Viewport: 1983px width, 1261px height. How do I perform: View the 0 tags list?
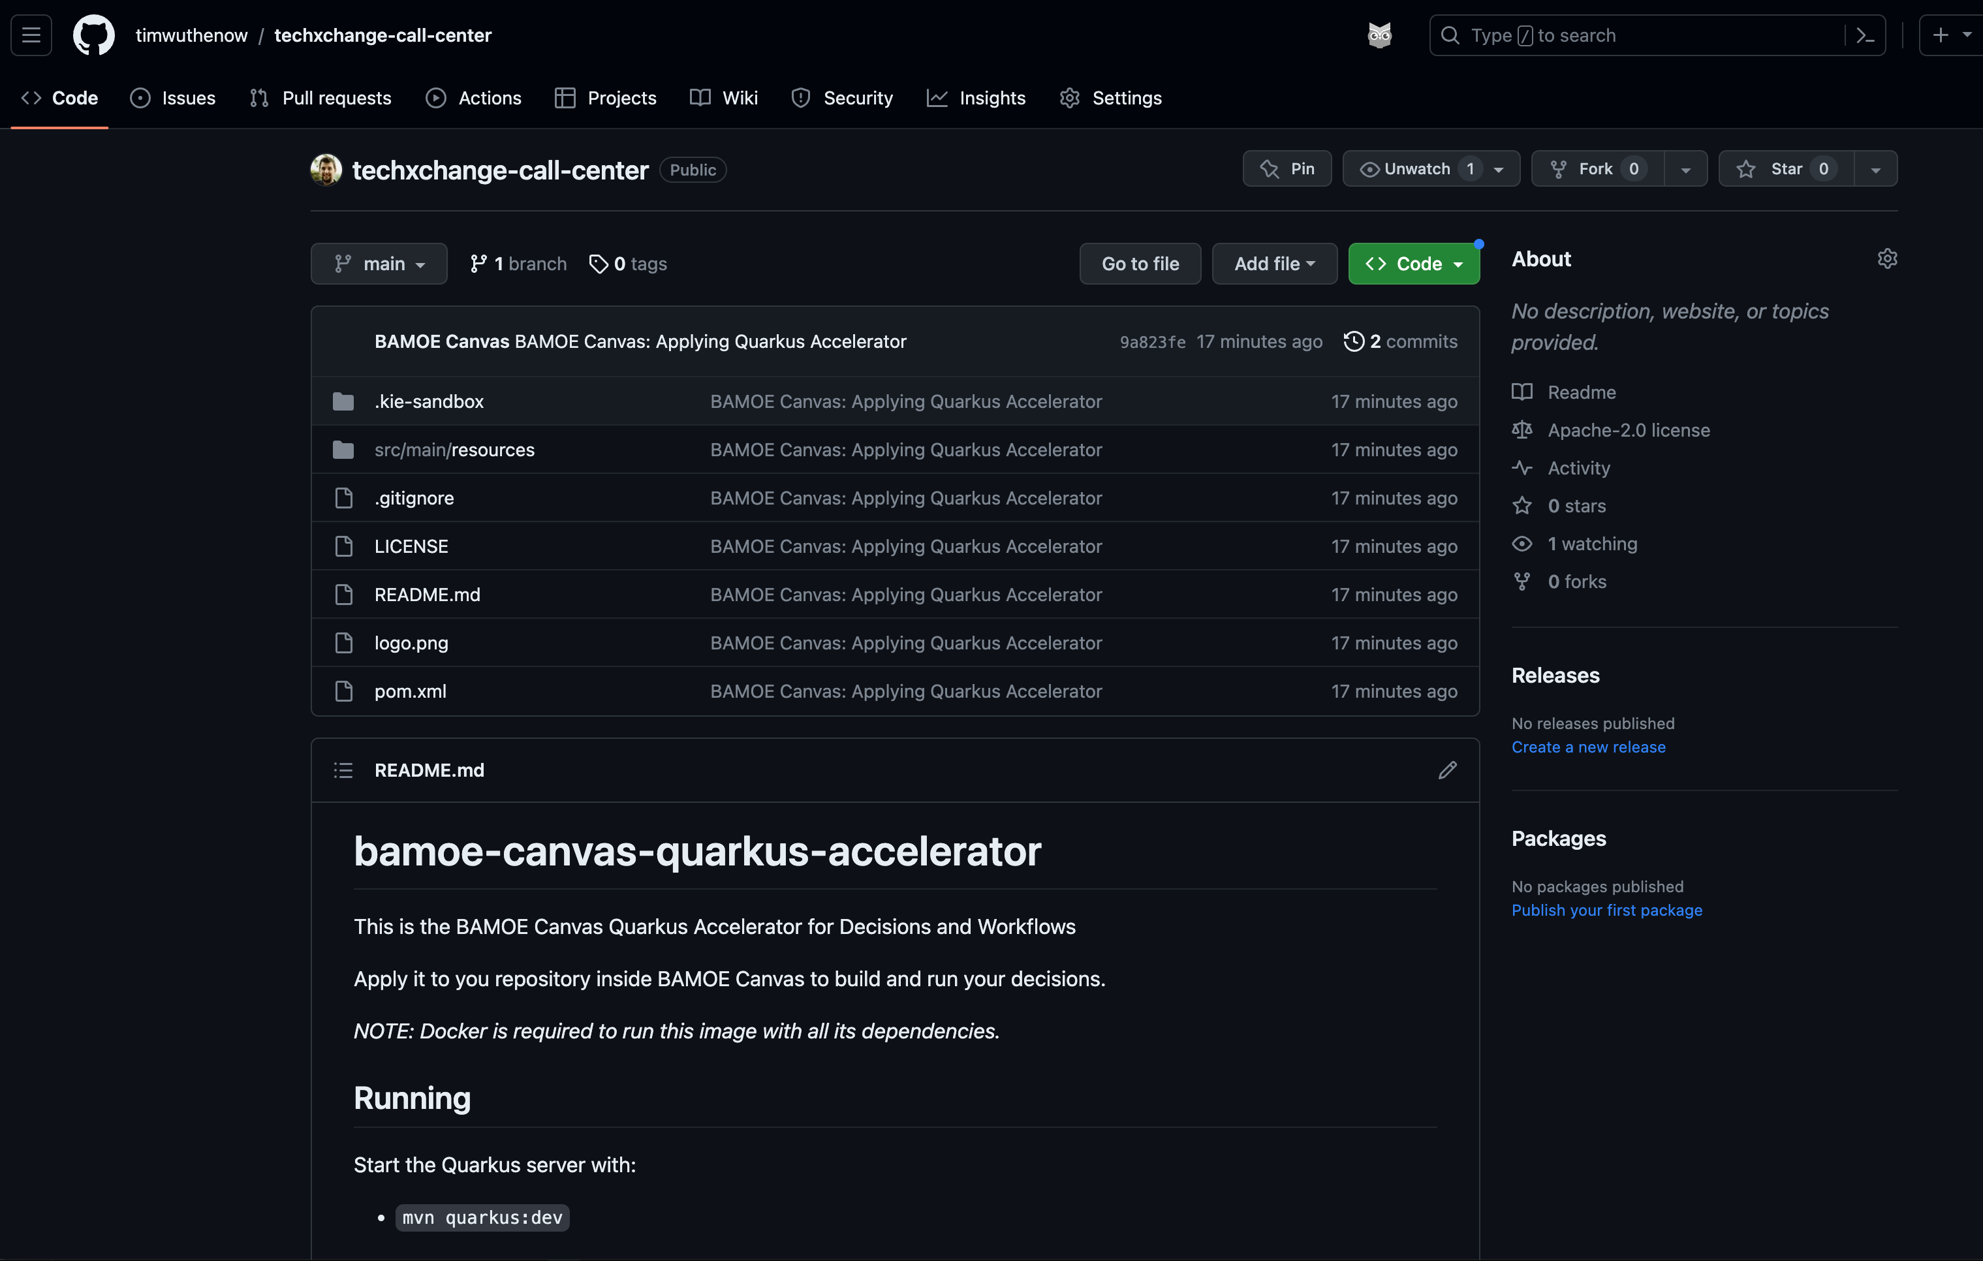tap(629, 264)
